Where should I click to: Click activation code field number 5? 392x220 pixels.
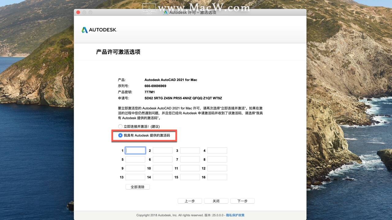coord(135,159)
